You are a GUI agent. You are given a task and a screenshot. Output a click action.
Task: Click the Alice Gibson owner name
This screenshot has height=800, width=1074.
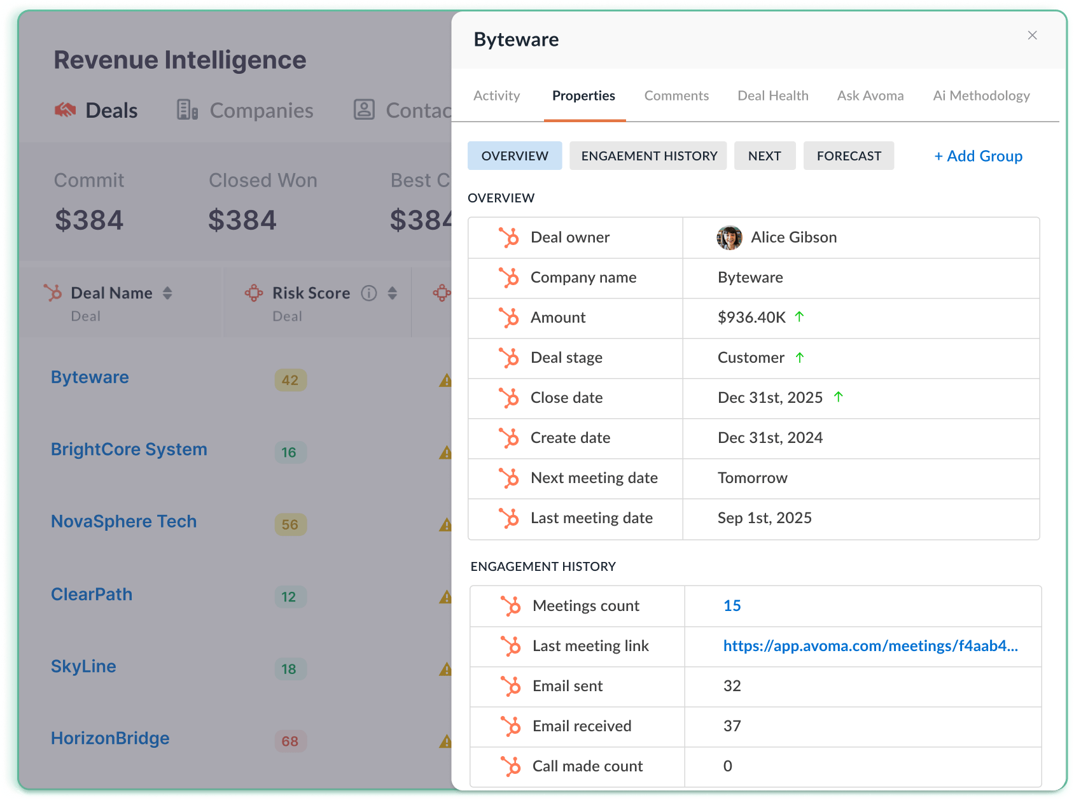pyautogui.click(x=793, y=237)
